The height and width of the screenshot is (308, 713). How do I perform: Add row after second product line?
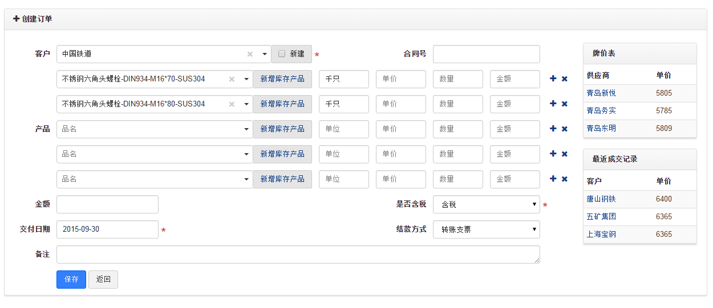coord(553,104)
